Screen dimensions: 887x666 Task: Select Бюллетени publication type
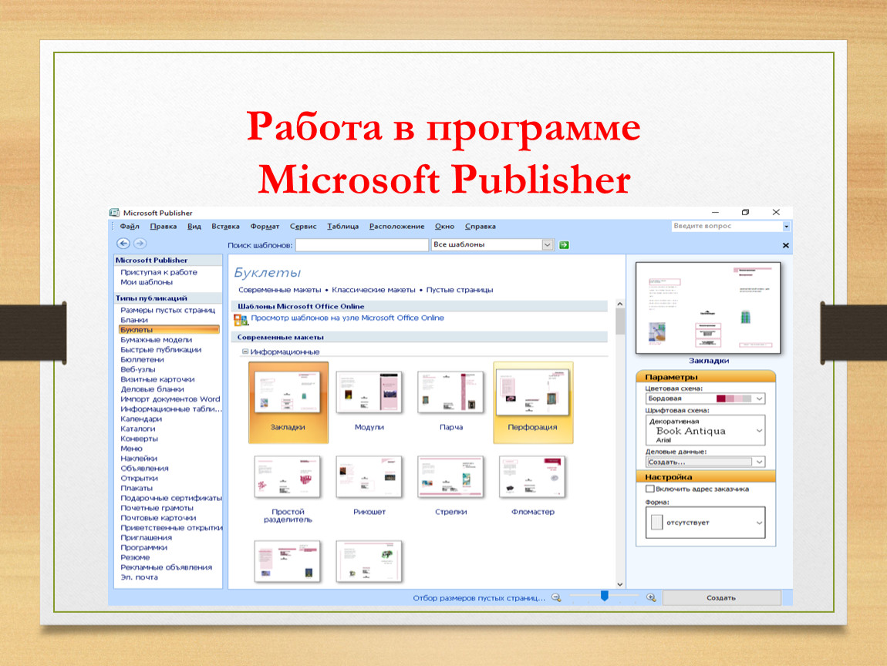pyautogui.click(x=142, y=359)
